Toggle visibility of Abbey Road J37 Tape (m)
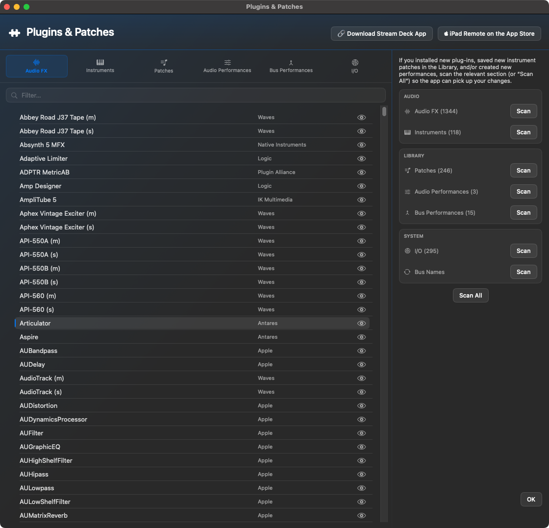This screenshot has width=549, height=528. pos(361,118)
